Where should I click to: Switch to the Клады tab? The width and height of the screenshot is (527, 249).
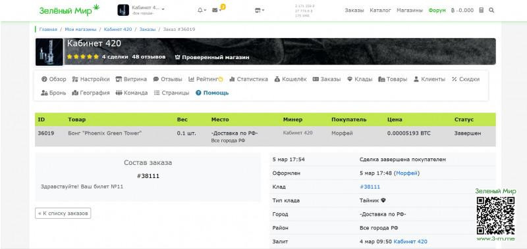[360, 79]
